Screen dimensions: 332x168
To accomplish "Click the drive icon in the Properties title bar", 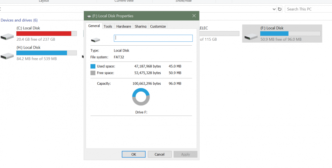I will (89, 16).
